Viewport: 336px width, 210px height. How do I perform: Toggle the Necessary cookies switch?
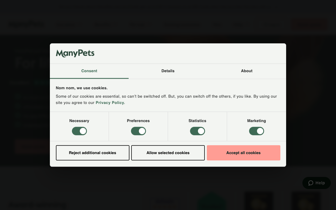pyautogui.click(x=79, y=131)
